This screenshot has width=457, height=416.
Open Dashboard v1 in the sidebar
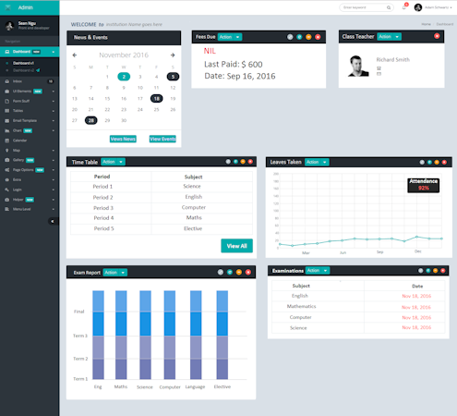23,63
